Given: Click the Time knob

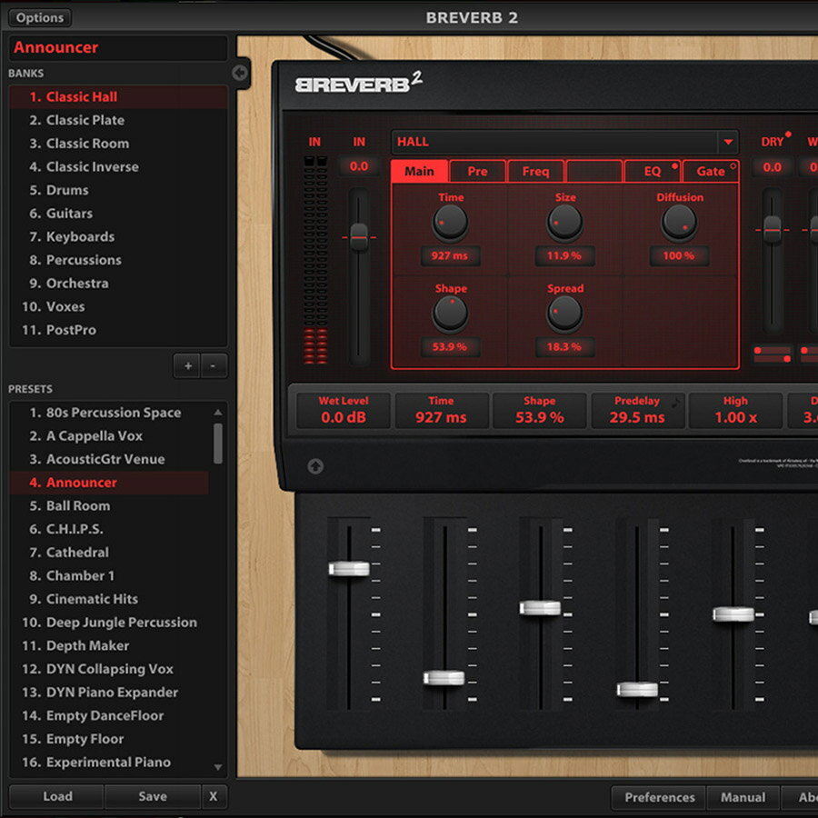Looking at the screenshot, I should (x=450, y=223).
